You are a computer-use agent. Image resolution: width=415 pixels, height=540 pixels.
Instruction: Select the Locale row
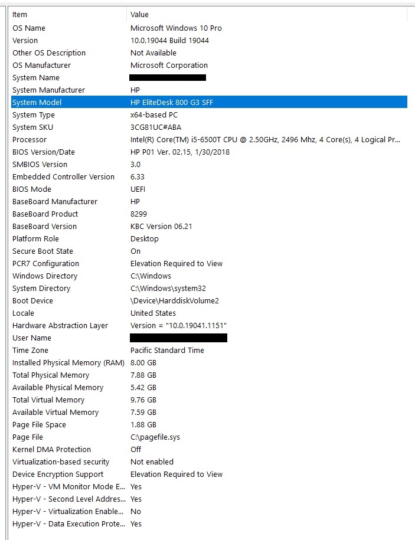[209, 313]
